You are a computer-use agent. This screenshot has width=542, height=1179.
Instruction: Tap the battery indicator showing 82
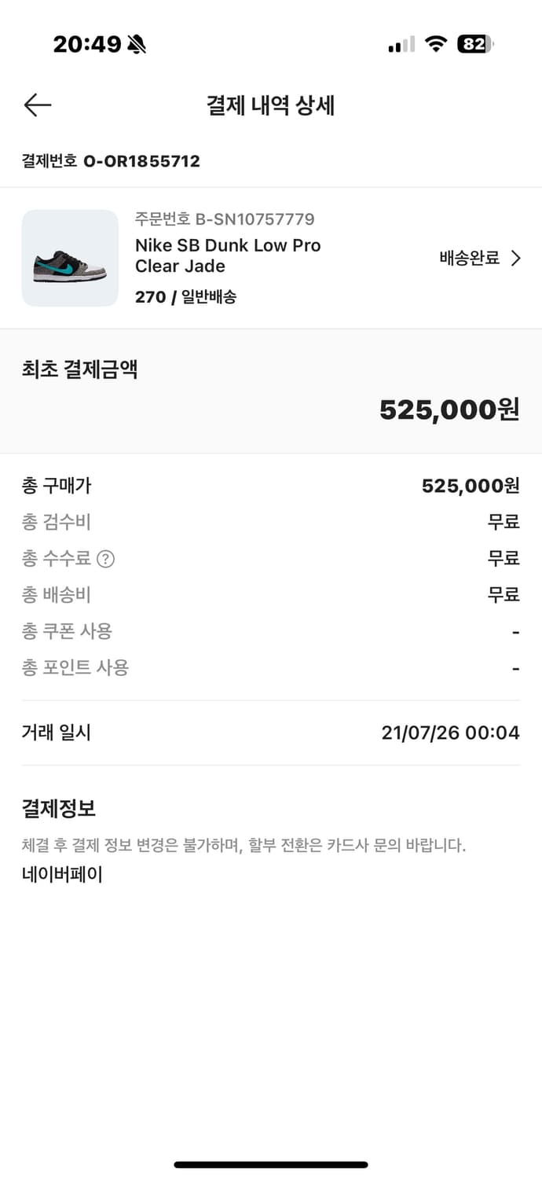474,44
